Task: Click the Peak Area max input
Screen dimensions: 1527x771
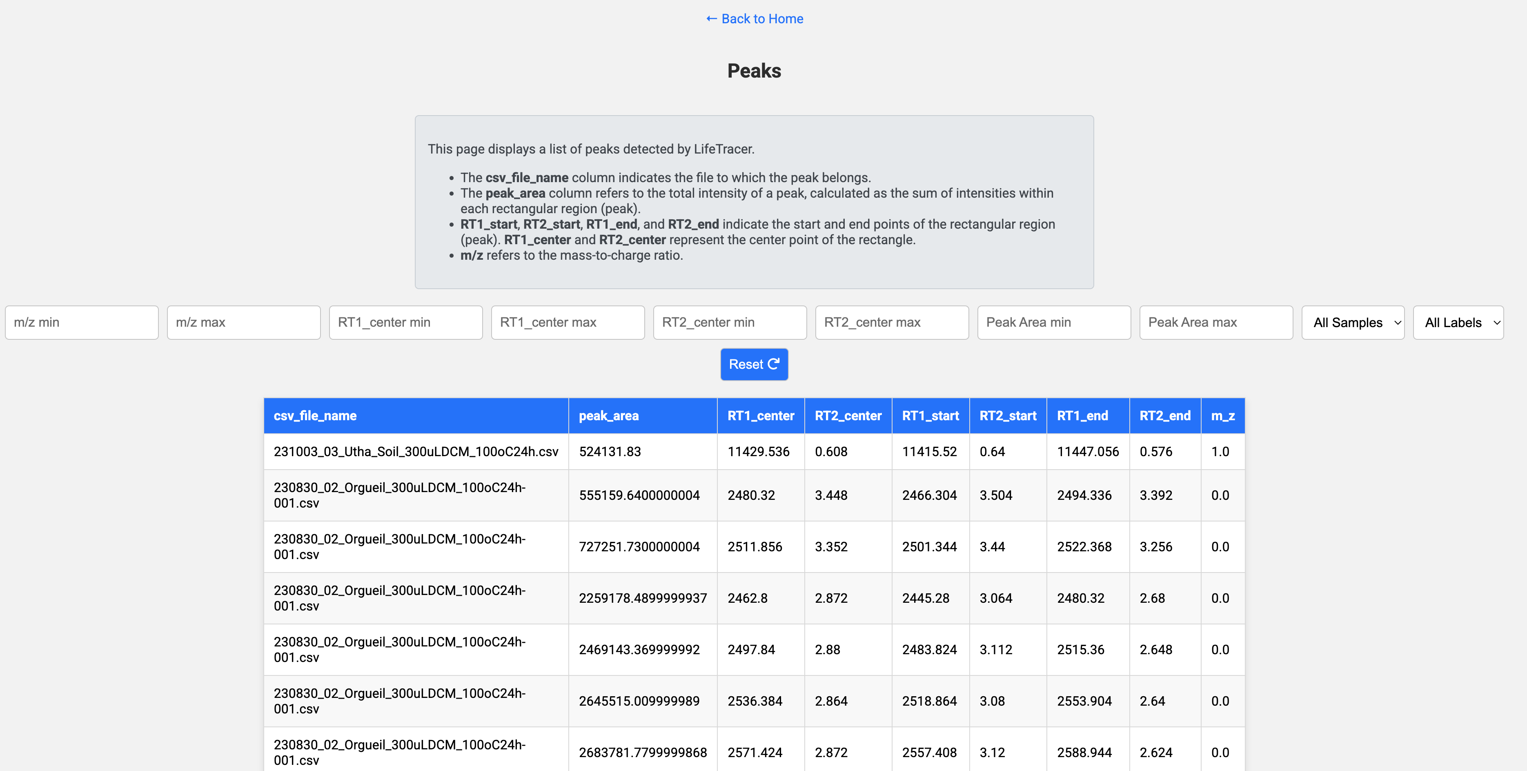Action: pyautogui.click(x=1215, y=323)
